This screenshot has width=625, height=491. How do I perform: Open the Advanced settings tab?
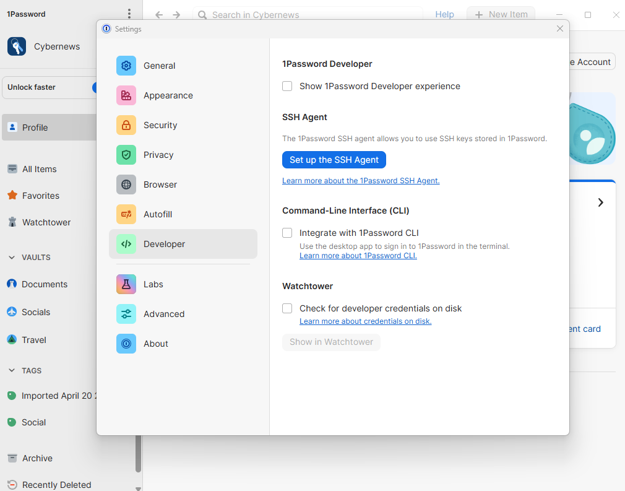pos(183,314)
